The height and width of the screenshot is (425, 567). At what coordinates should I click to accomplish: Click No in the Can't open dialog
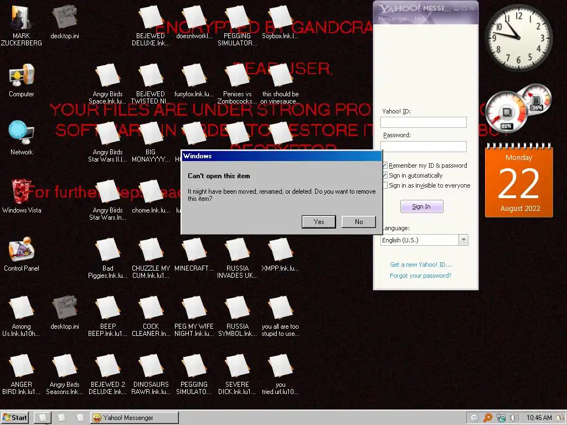coord(359,221)
